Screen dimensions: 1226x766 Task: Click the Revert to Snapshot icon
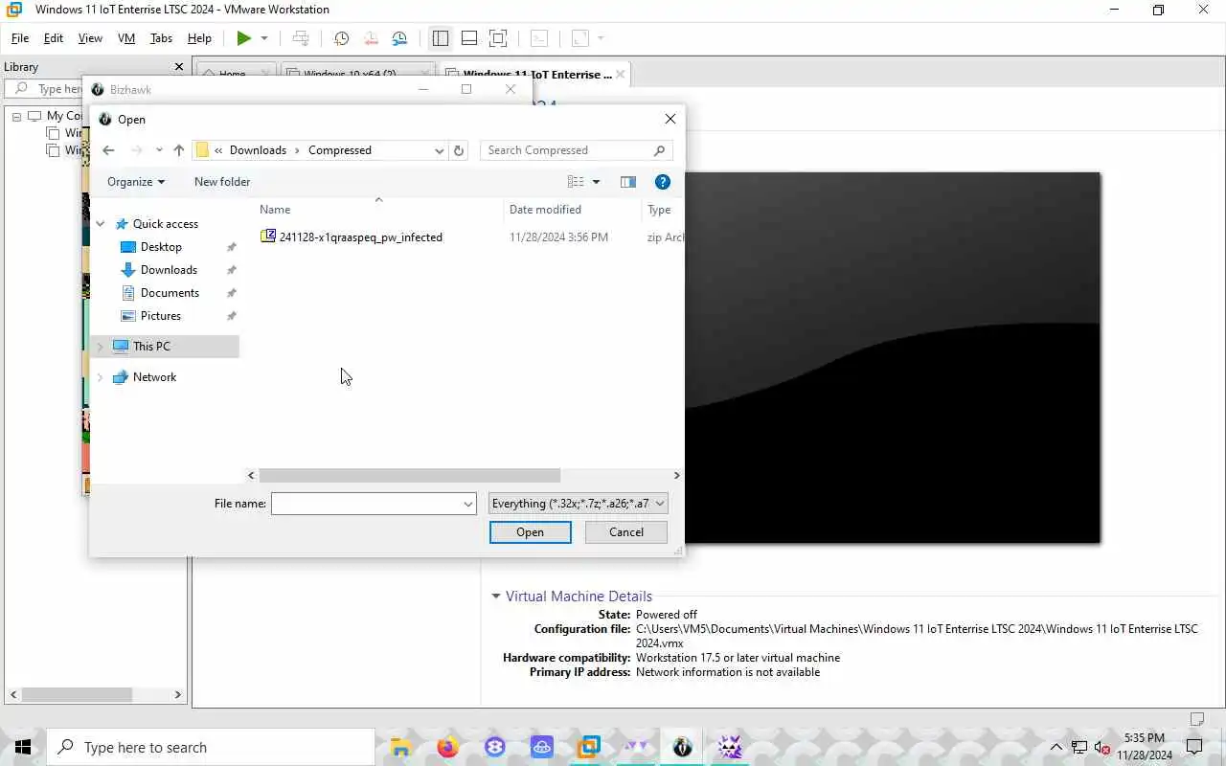click(371, 38)
